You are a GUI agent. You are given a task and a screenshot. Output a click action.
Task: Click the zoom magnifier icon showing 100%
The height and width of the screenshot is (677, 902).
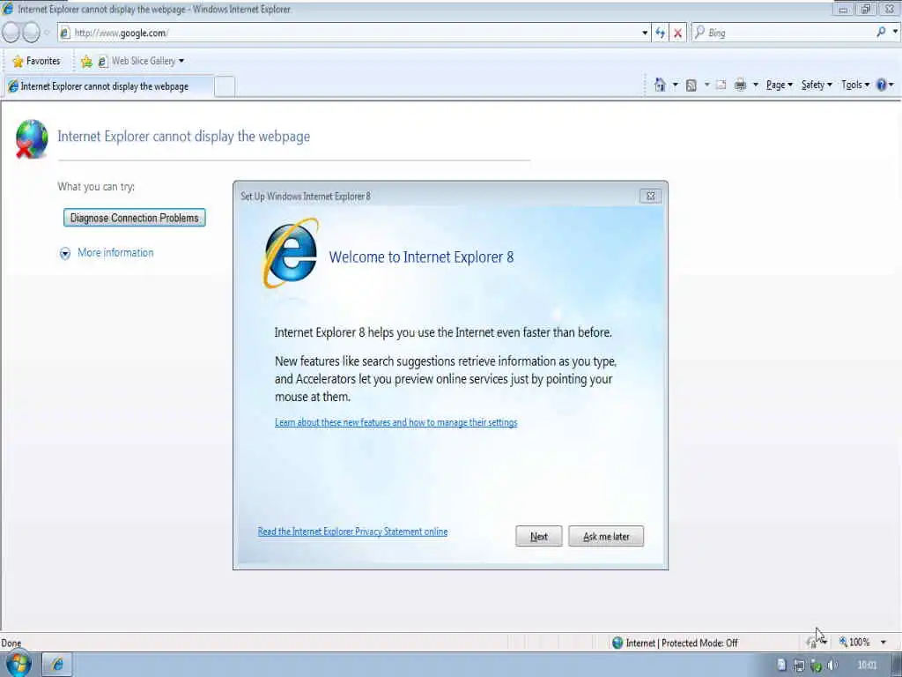pyautogui.click(x=843, y=642)
